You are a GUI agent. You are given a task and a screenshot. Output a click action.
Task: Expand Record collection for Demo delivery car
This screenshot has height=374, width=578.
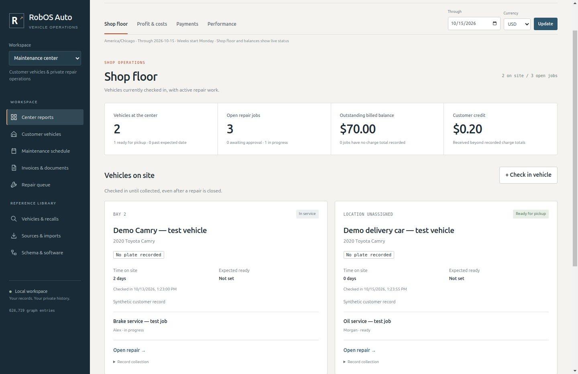(361, 362)
